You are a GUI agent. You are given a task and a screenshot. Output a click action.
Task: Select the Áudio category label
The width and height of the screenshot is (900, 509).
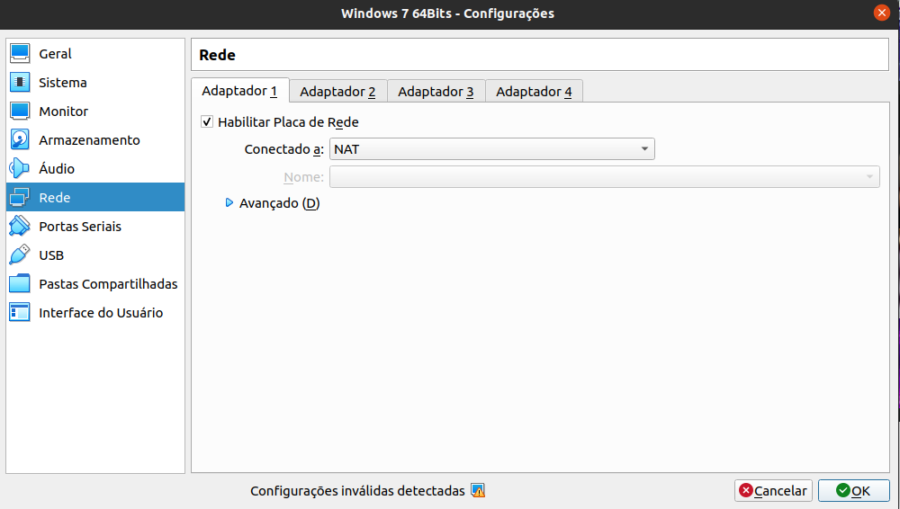point(57,168)
